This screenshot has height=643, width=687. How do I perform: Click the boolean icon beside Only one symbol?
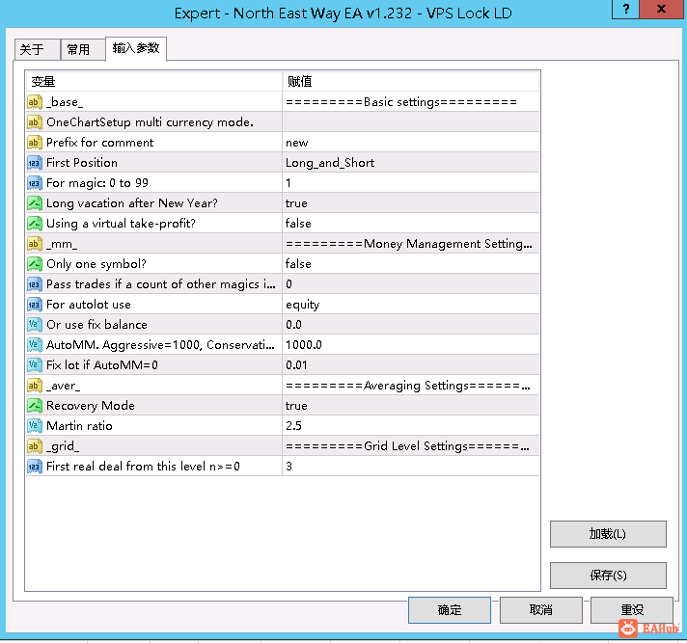click(x=34, y=264)
